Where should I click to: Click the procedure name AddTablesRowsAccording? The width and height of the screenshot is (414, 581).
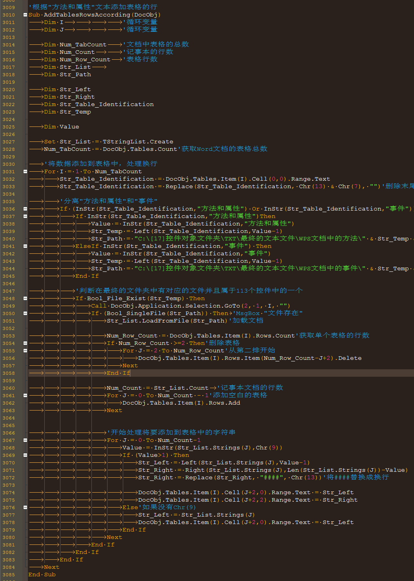coord(87,15)
